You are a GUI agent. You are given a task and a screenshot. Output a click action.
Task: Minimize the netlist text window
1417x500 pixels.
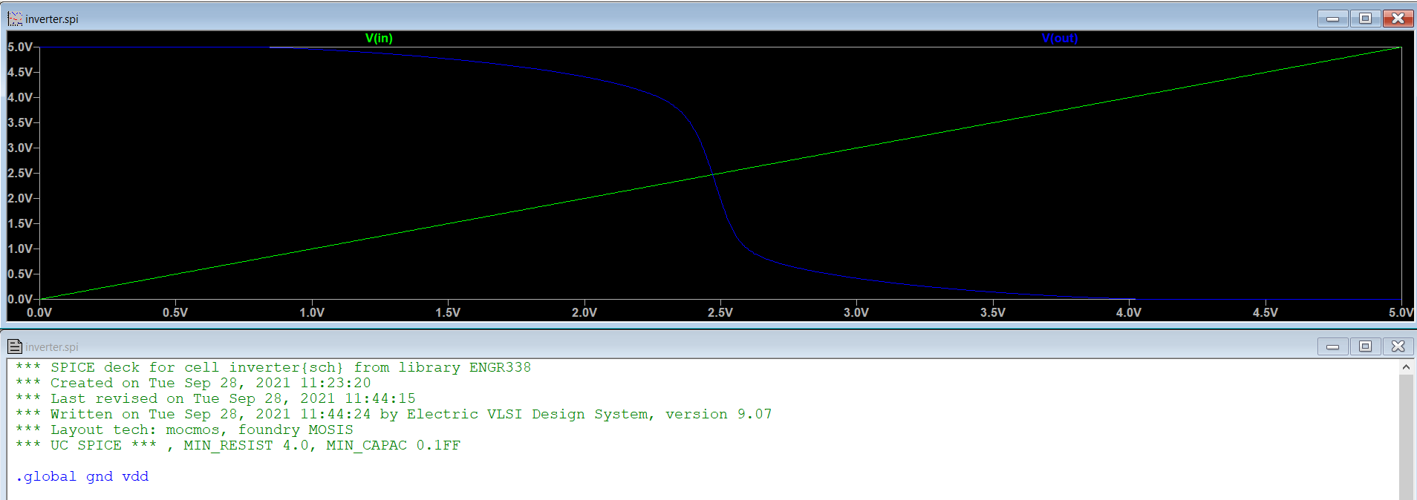(x=1332, y=346)
